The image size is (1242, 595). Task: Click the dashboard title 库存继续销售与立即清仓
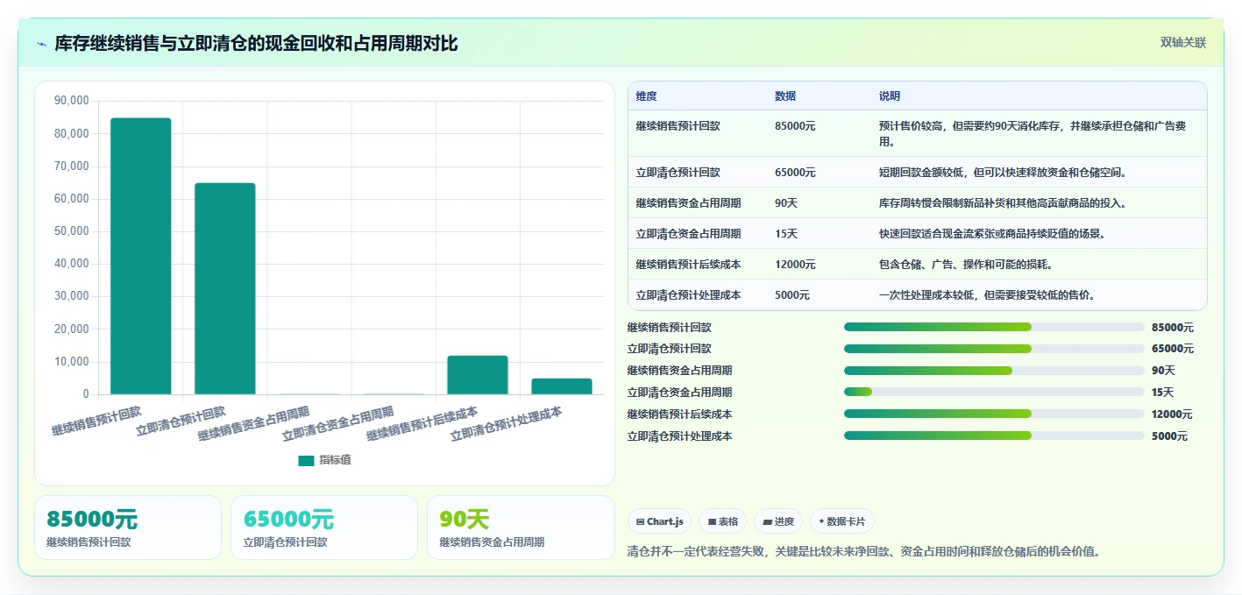[x=256, y=44]
